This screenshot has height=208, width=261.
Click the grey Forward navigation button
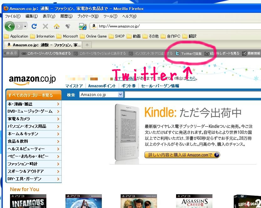pos(19,26)
